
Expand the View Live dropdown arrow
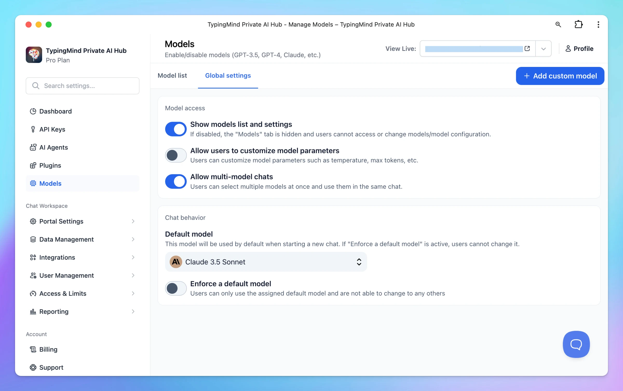543,49
